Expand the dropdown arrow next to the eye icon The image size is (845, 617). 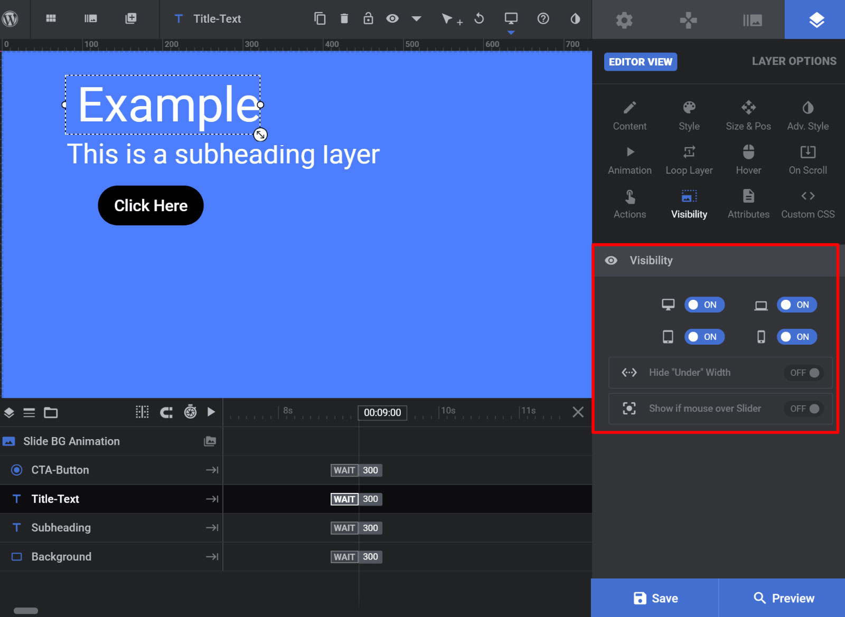pos(417,18)
